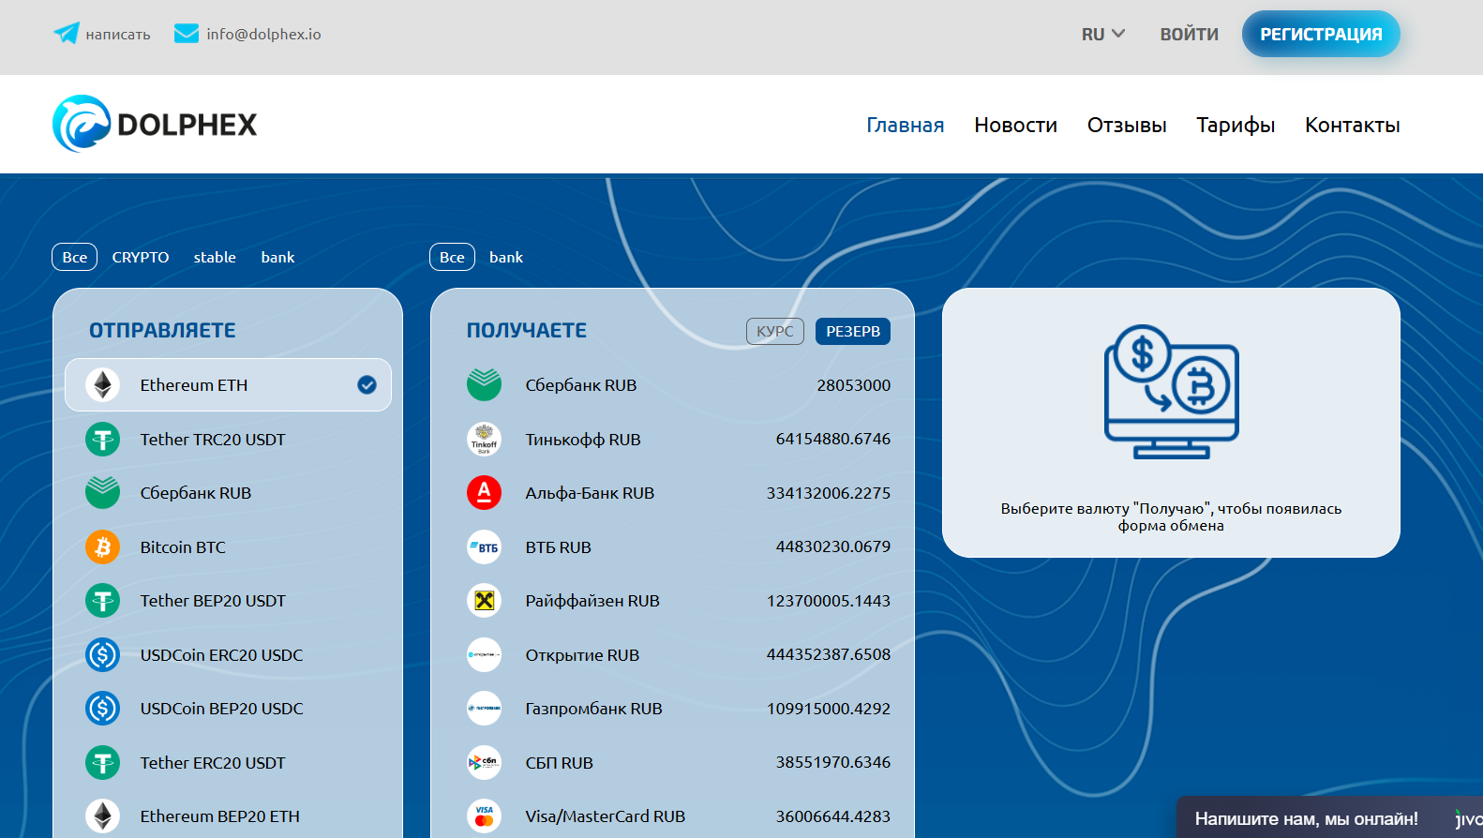Select Райффайзен RUB as receive currency

pos(672,601)
